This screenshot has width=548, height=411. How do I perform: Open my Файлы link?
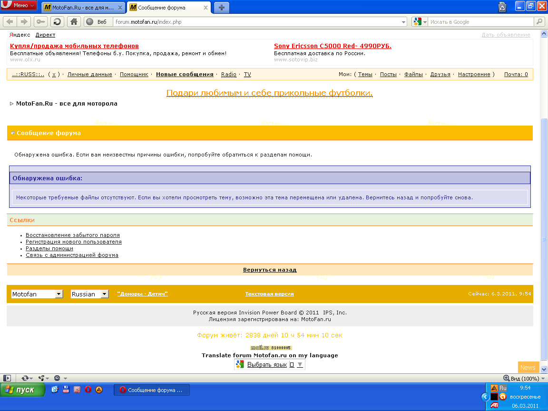point(413,74)
